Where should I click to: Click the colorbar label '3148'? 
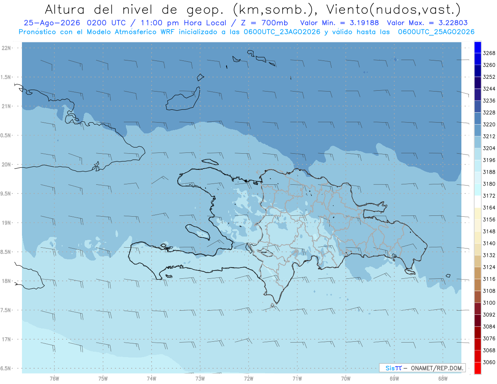[489, 232]
